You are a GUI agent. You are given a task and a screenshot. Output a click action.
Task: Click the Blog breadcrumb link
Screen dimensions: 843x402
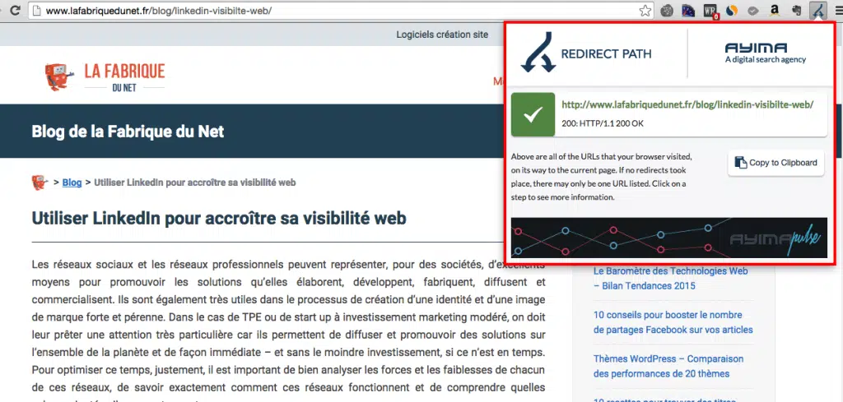click(x=72, y=183)
